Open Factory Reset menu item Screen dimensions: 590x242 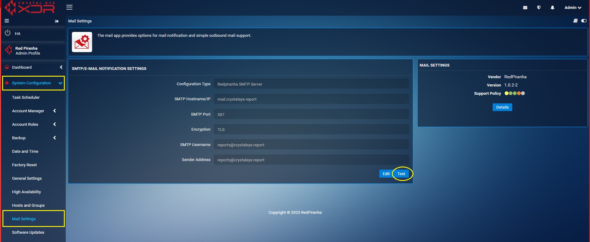[25, 165]
